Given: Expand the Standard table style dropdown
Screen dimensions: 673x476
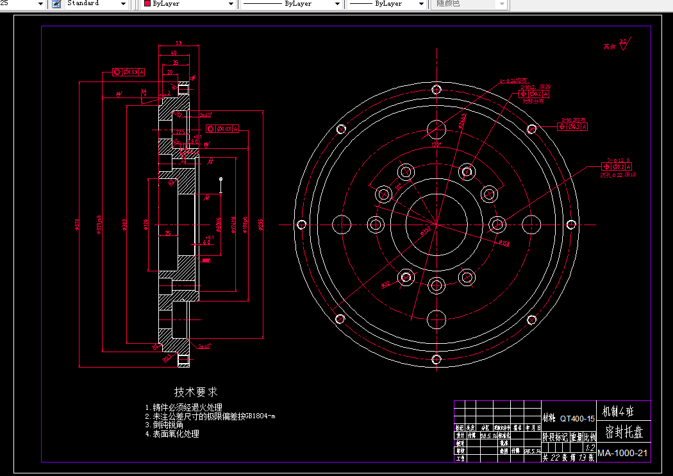Looking at the screenshot, I should click(x=123, y=4).
